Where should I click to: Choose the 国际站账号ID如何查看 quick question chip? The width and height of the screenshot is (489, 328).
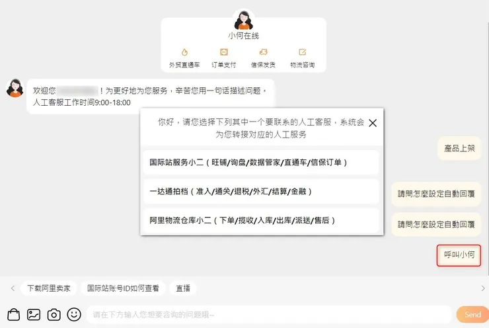coord(123,288)
